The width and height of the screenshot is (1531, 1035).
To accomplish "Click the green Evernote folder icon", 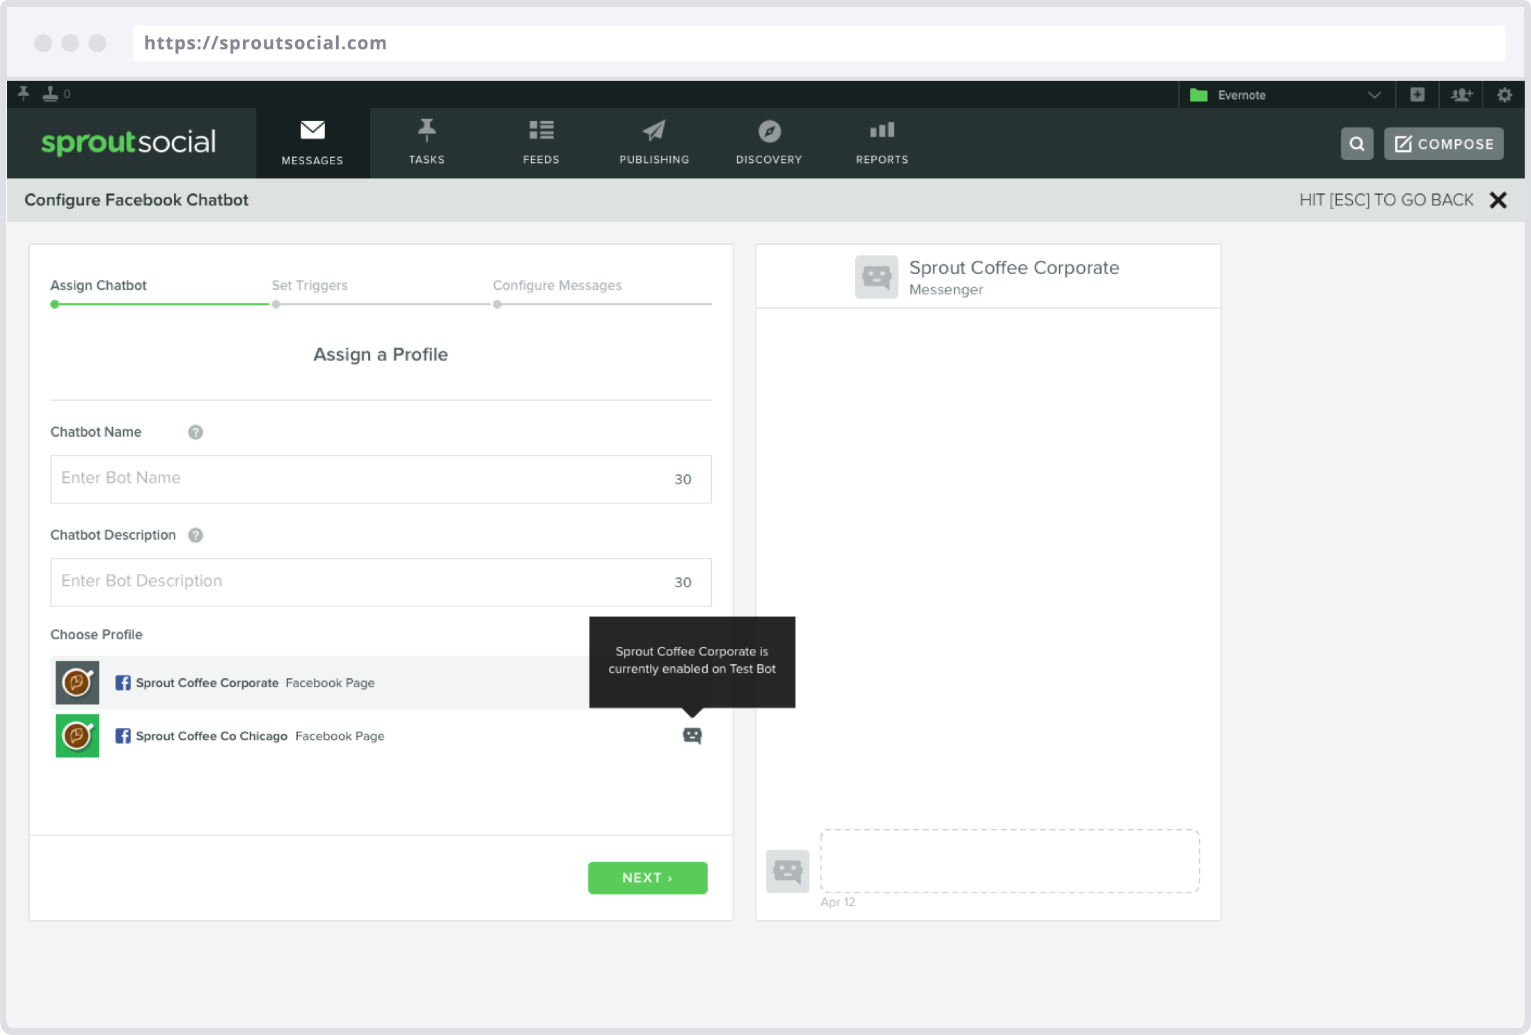I will pos(1198,95).
